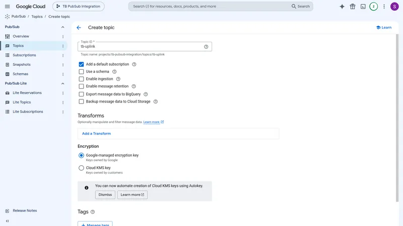Click three-dot menu beside Lite Topics
This screenshot has width=403, height=226.
pyautogui.click(x=63, y=102)
